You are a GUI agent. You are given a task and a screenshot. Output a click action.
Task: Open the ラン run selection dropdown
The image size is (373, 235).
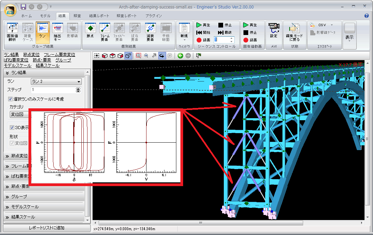click(56, 82)
